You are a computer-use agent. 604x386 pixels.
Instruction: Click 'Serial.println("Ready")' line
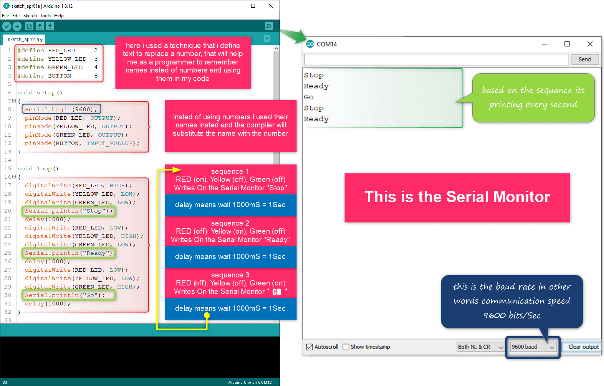click(x=70, y=253)
